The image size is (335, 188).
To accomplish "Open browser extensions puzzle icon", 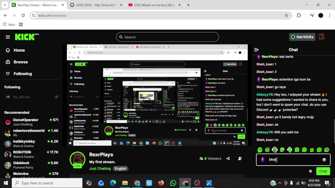I will [x=299, y=15].
